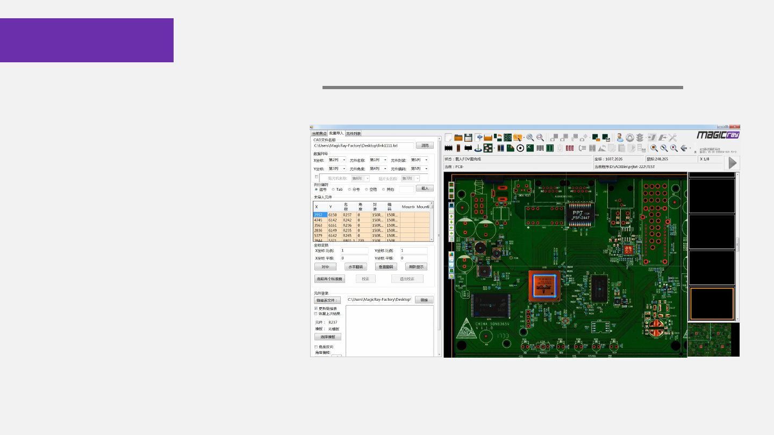
Task: Click the 垂直翻转 vertical flip button
Action: click(386, 267)
